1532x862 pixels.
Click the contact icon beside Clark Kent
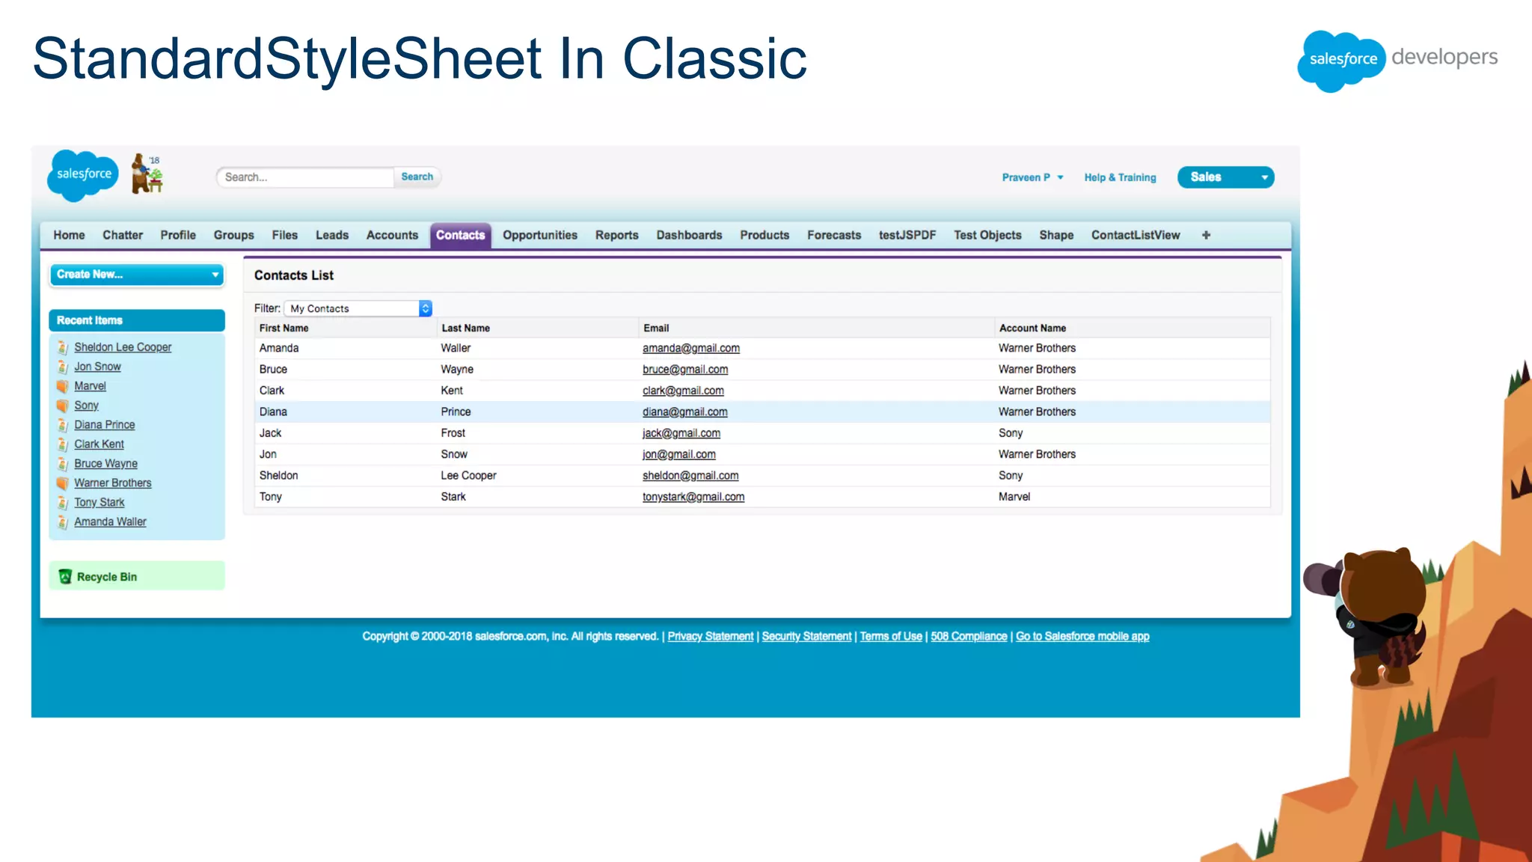click(63, 444)
